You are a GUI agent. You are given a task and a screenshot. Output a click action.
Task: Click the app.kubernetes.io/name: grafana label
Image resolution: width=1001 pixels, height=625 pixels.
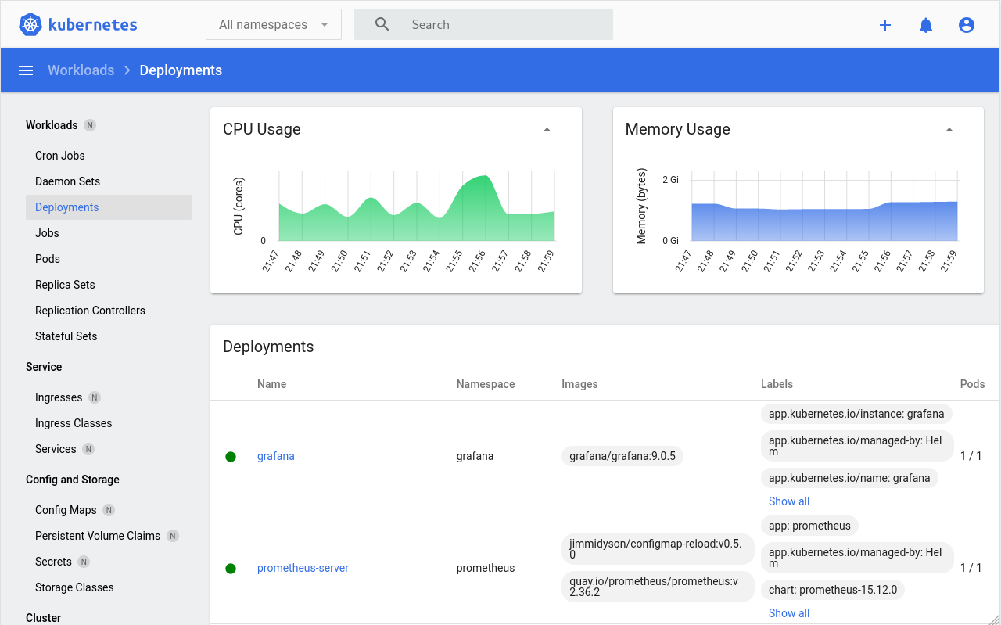[x=849, y=478]
